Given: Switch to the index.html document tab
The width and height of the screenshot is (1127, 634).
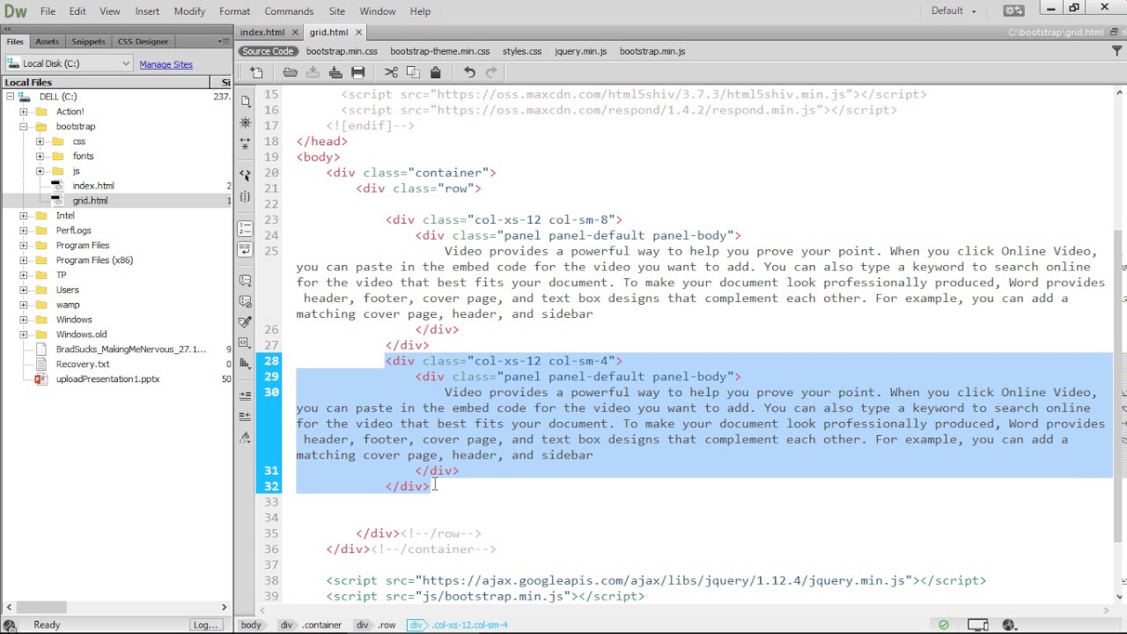Looking at the screenshot, I should pyautogui.click(x=262, y=33).
